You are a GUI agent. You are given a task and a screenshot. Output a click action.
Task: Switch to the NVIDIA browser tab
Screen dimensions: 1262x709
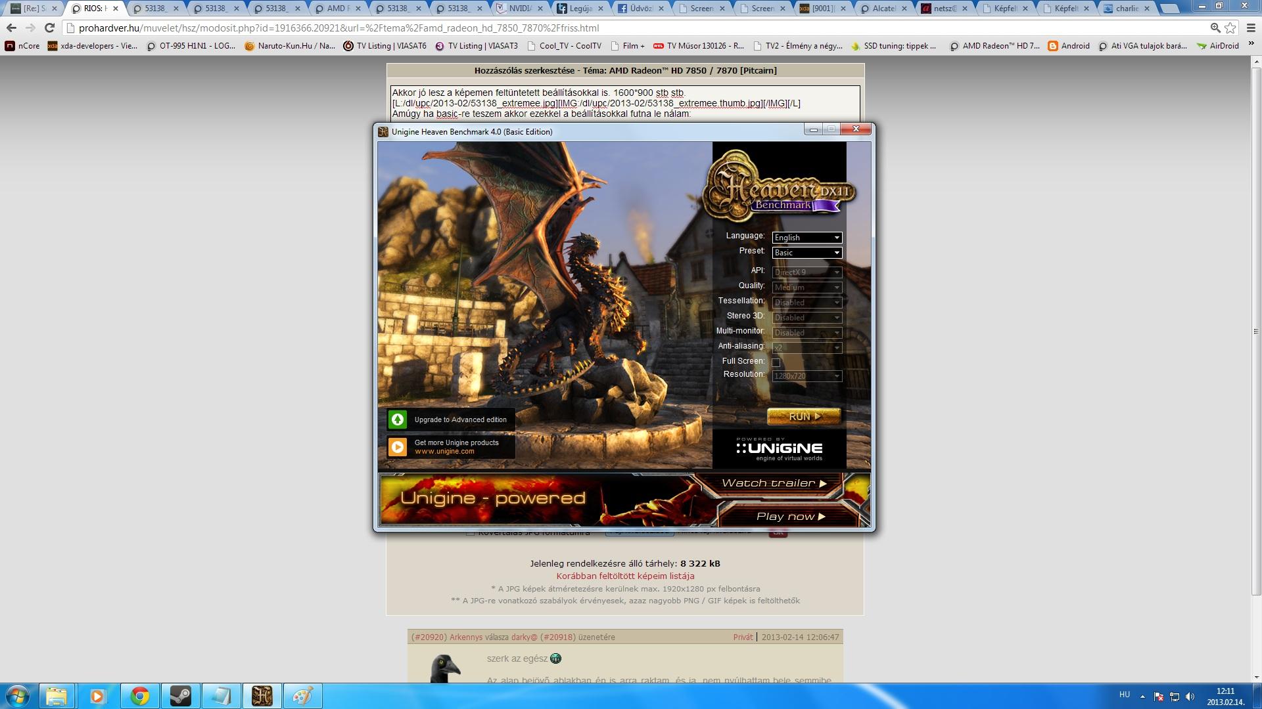tap(521, 9)
